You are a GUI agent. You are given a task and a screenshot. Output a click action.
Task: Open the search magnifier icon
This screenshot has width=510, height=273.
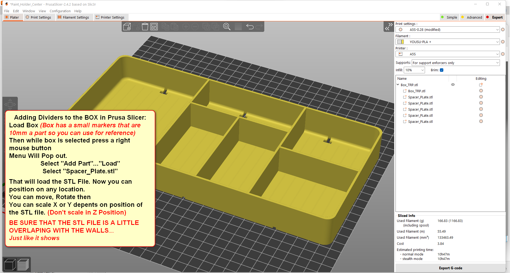pos(227,27)
